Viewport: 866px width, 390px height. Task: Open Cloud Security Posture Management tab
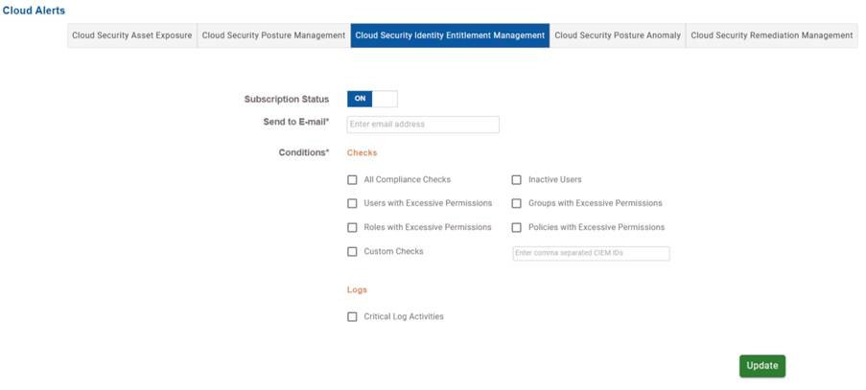[273, 35]
